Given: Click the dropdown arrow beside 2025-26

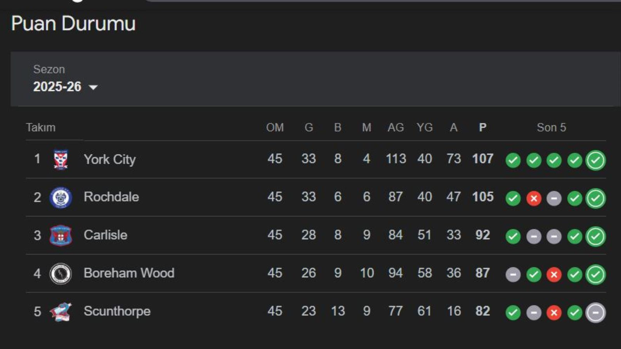Looking at the screenshot, I should (93, 87).
